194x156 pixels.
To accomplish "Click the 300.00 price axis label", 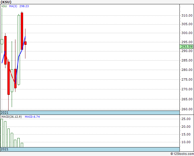I will coord(187,33).
